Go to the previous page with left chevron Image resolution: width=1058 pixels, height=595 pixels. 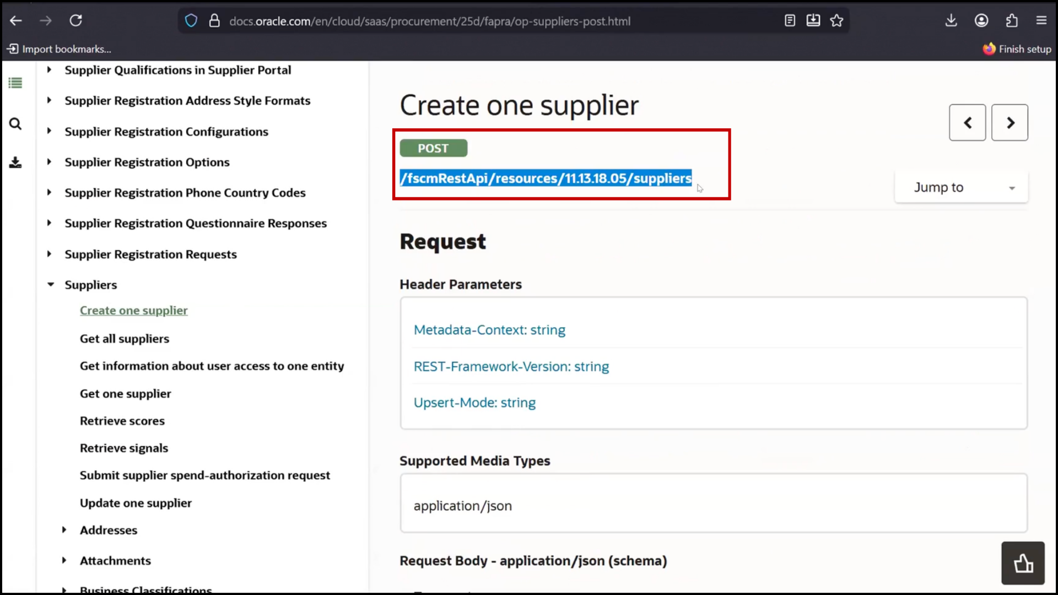[968, 122]
